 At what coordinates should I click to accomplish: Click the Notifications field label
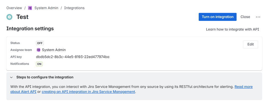20,64
